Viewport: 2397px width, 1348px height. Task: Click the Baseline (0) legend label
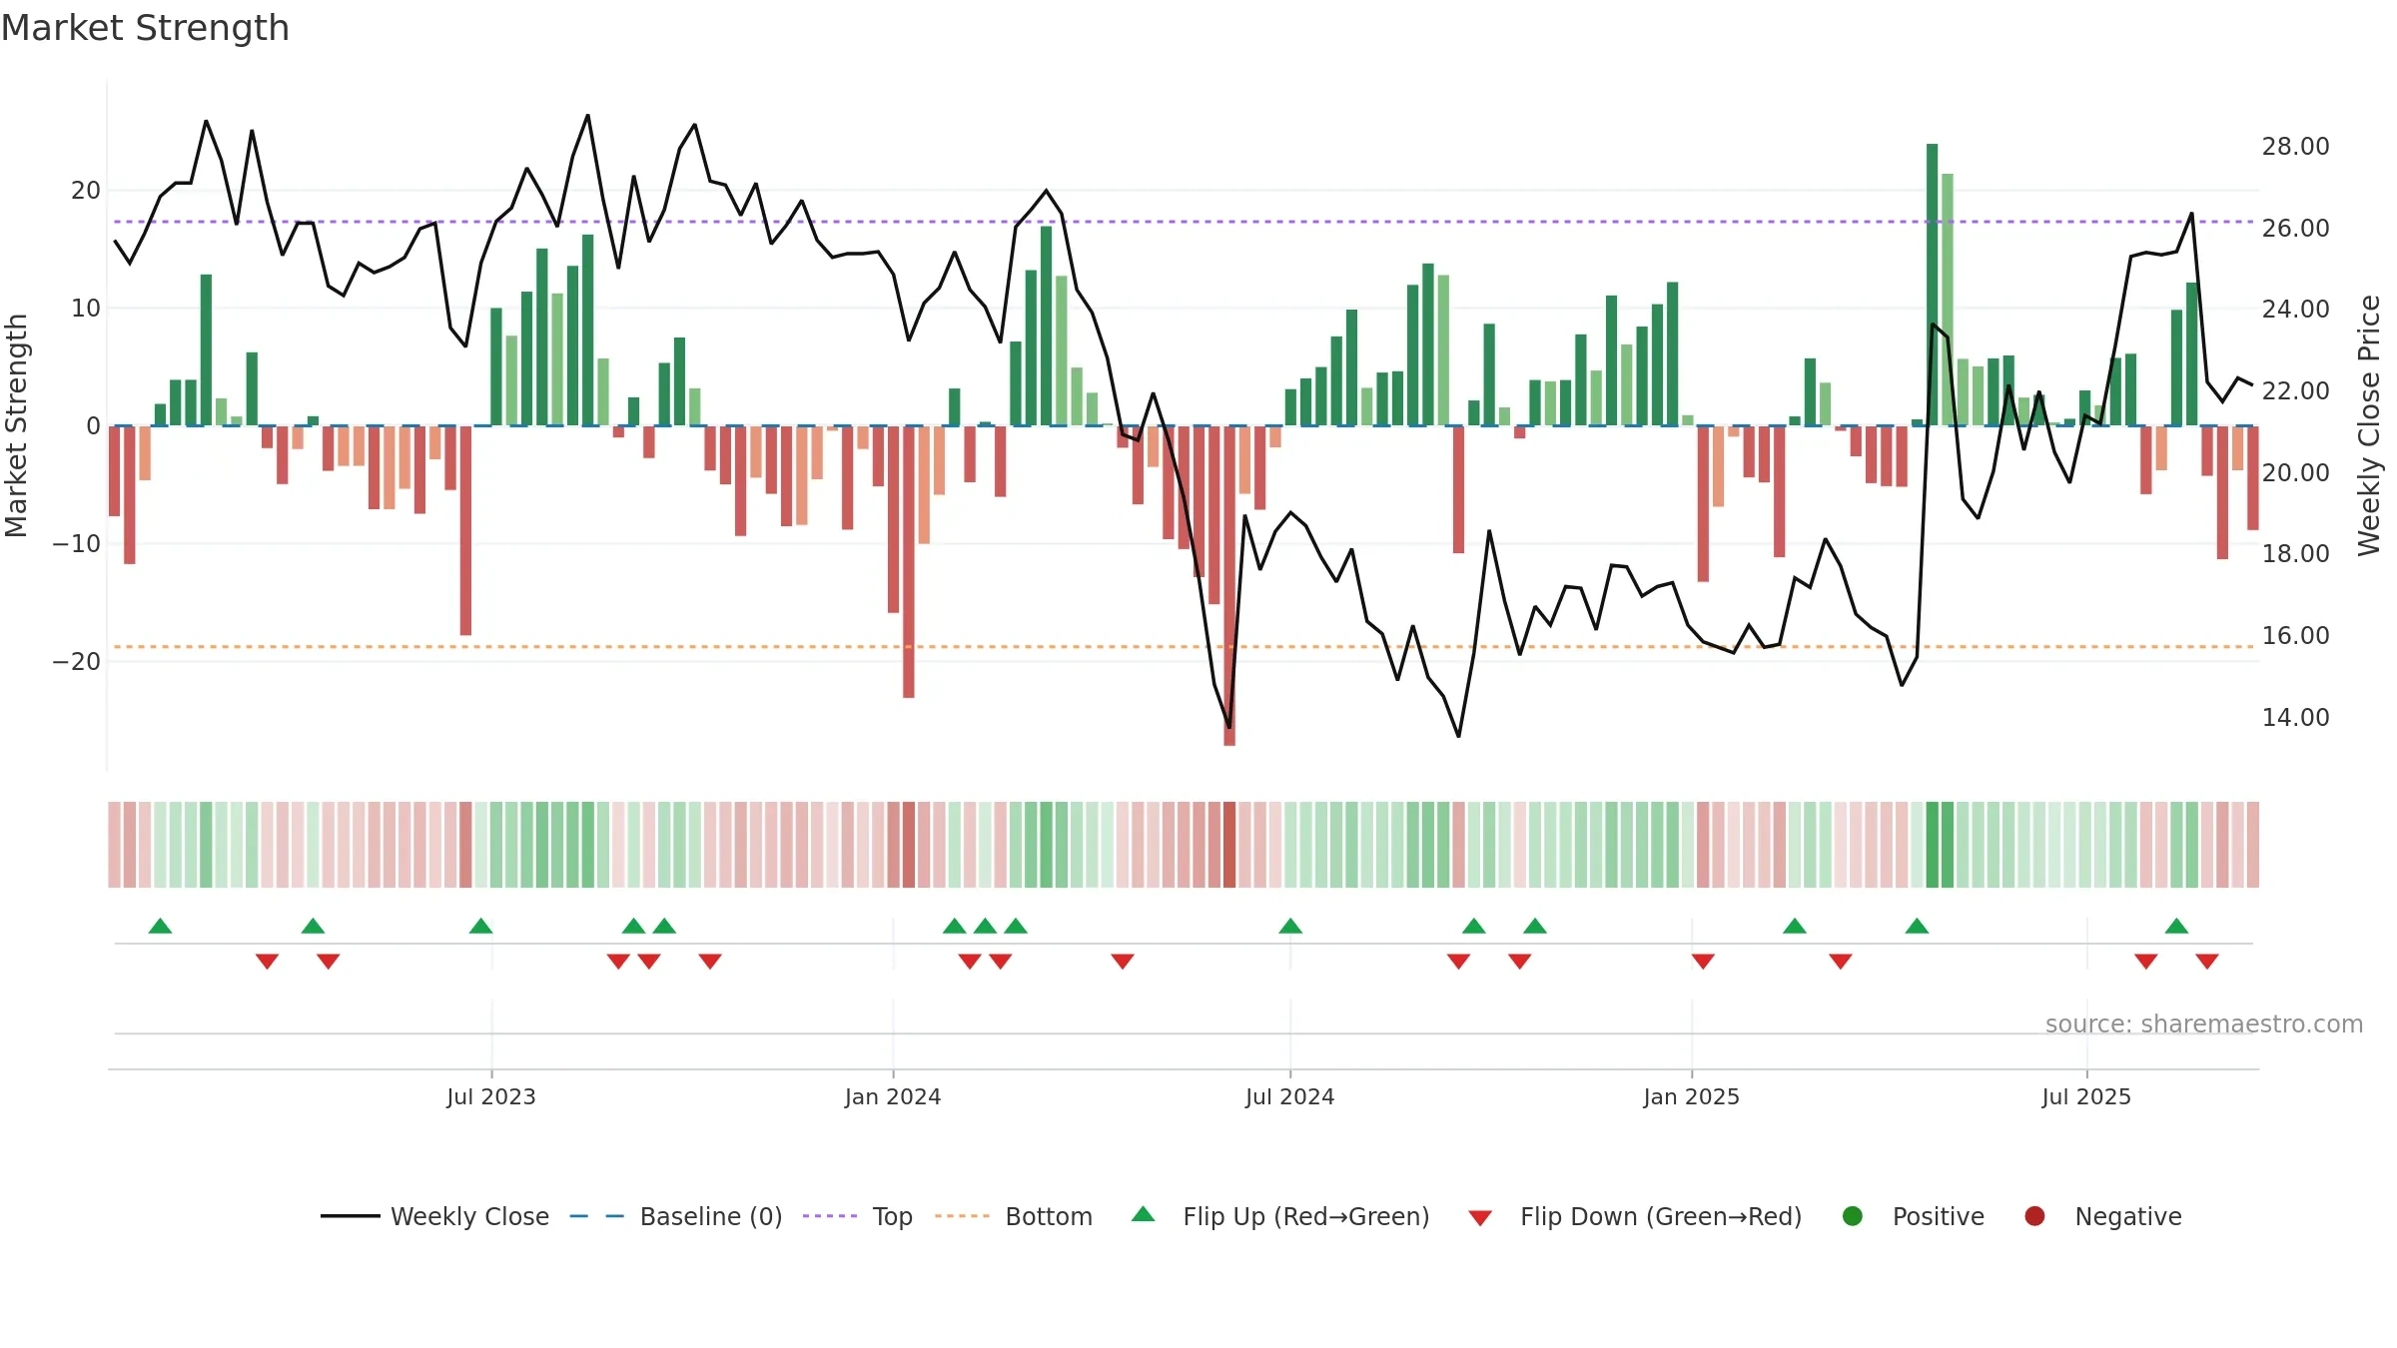(711, 1216)
